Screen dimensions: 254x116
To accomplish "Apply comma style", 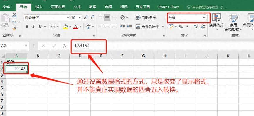I will [187, 27].
